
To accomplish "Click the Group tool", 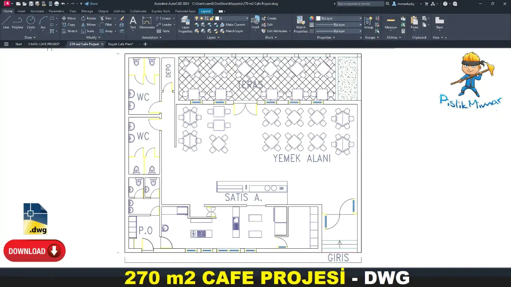I will coord(368,23).
